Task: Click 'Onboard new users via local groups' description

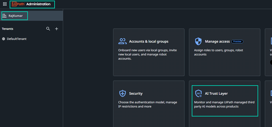Action: [148, 55]
